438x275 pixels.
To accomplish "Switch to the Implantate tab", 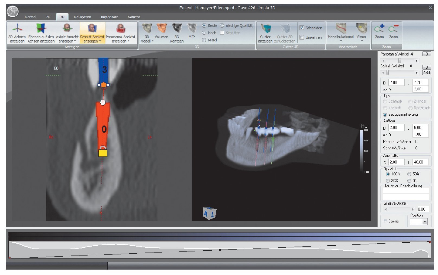I will click(x=110, y=17).
